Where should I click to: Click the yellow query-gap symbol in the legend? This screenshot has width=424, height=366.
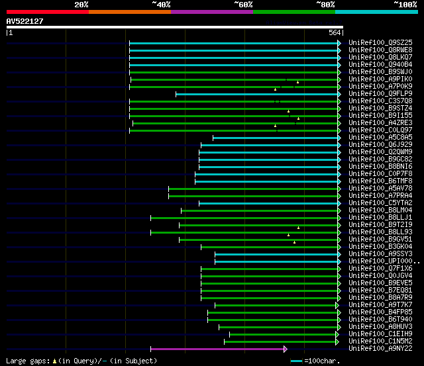54,361
